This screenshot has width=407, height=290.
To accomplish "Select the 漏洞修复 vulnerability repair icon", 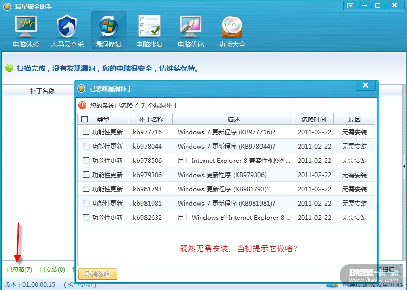I will [x=108, y=31].
